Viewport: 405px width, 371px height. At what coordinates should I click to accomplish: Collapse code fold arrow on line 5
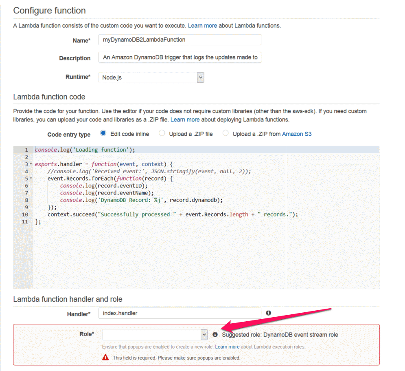coord(31,179)
